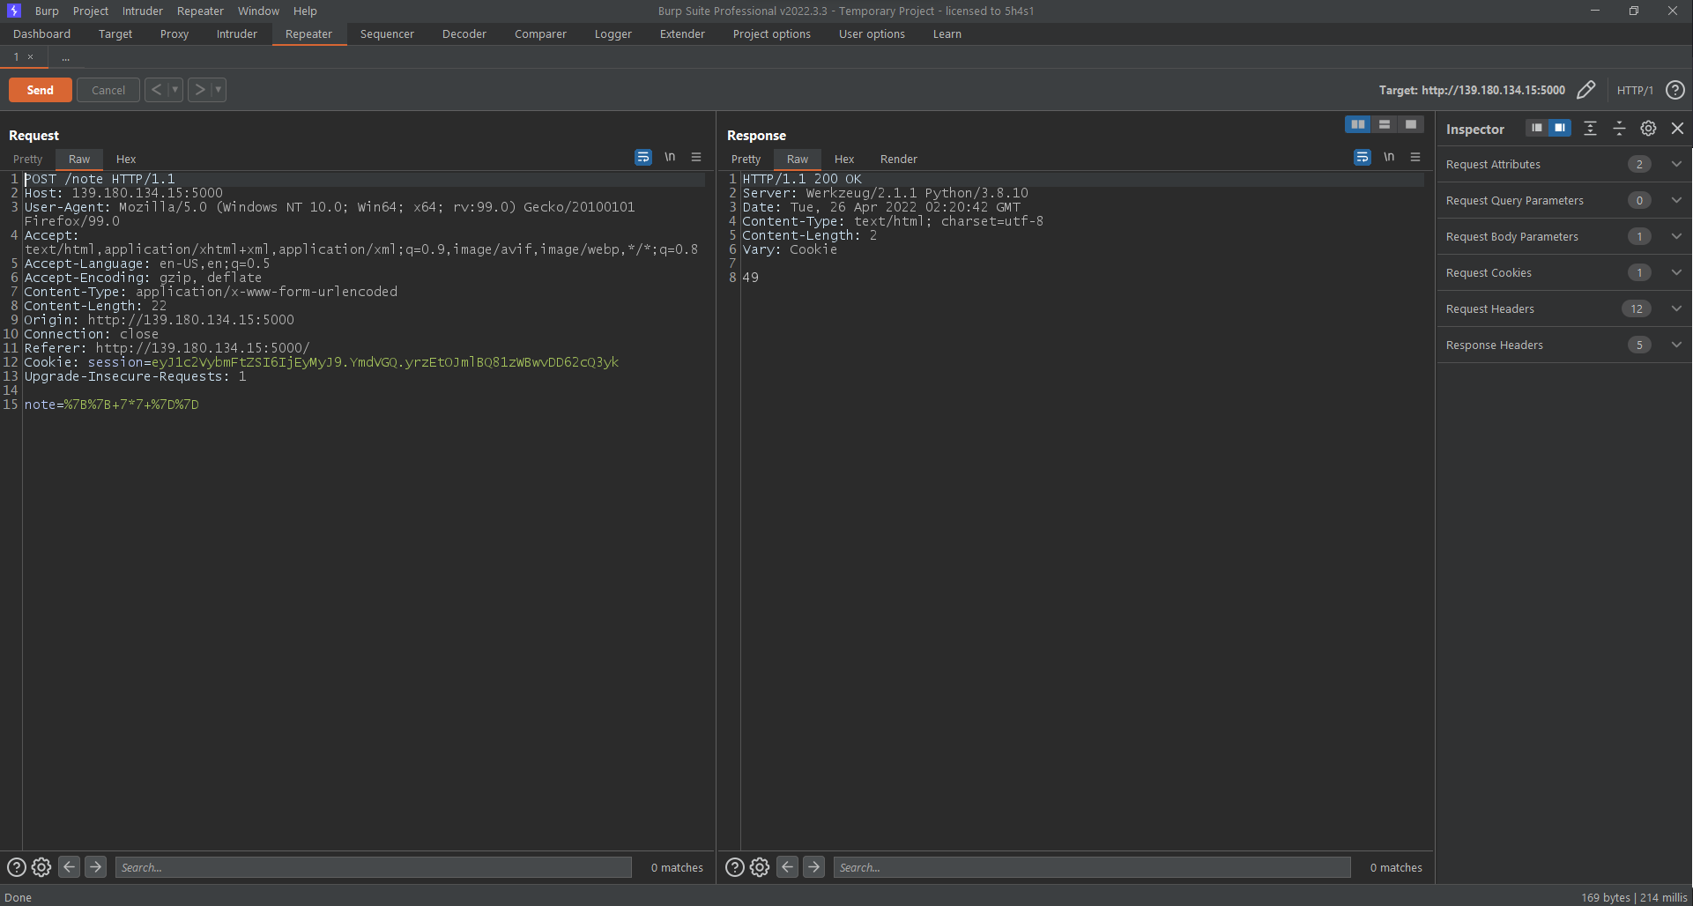This screenshot has width=1693, height=906.
Task: Go to next Request search match
Action: (96, 867)
